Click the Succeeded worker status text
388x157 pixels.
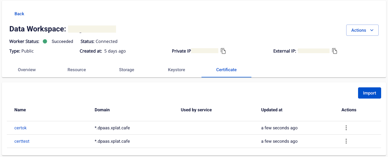coord(62,41)
